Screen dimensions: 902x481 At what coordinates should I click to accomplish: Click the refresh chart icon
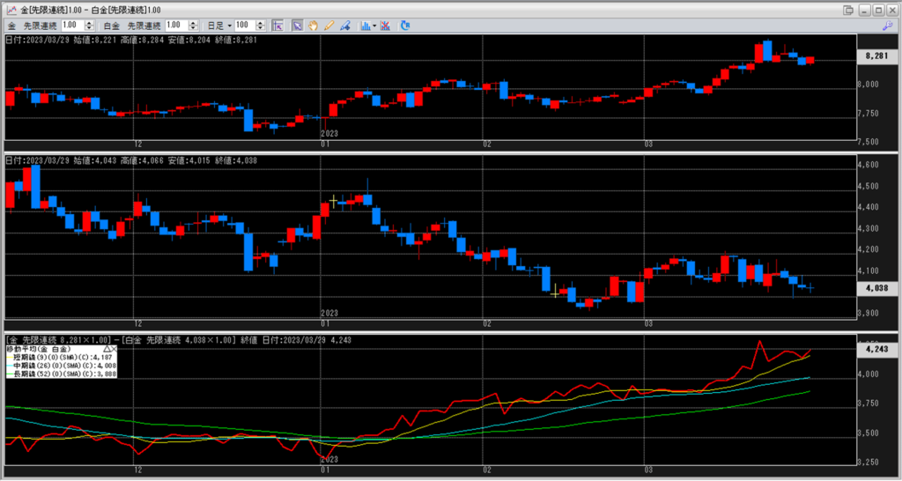click(x=405, y=26)
